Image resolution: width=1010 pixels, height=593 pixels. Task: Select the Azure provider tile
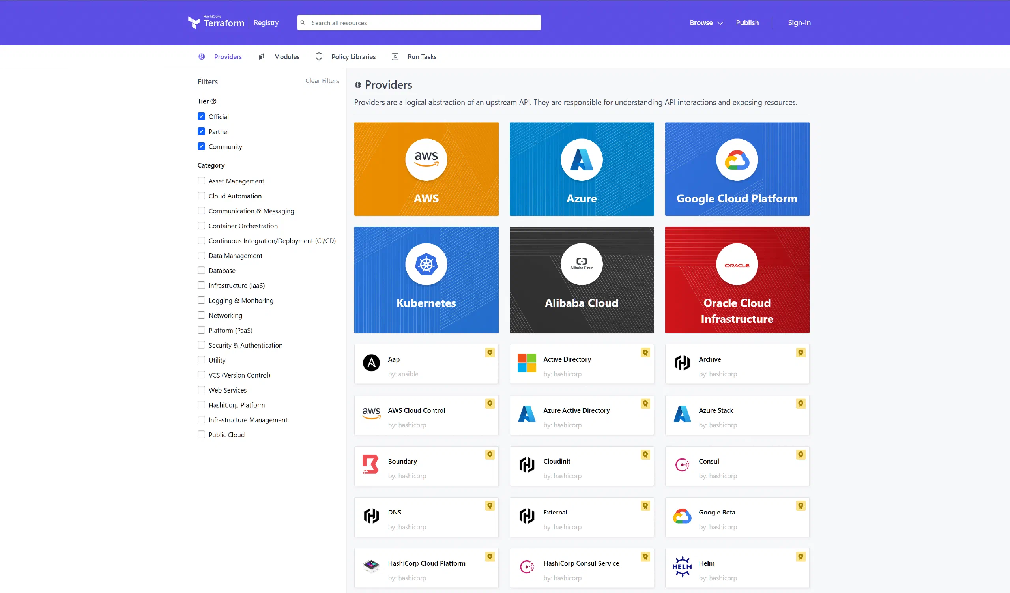(581, 169)
